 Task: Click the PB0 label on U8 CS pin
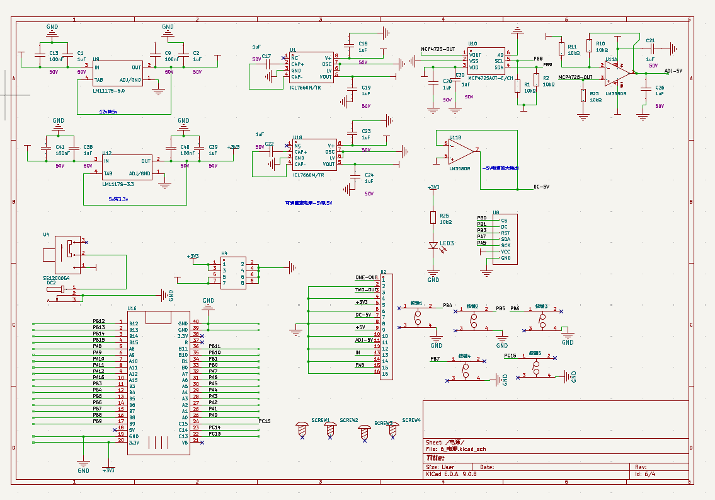[481, 218]
